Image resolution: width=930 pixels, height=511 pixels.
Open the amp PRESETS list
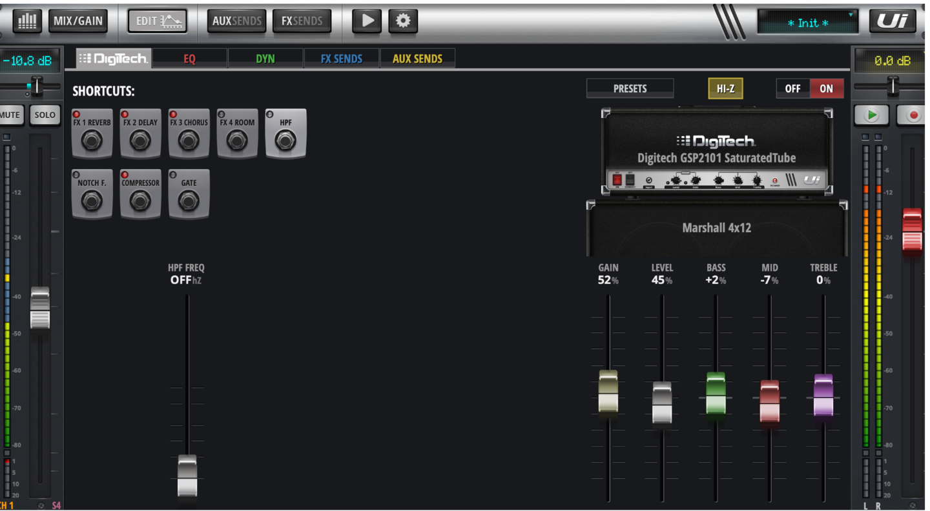pyautogui.click(x=630, y=88)
